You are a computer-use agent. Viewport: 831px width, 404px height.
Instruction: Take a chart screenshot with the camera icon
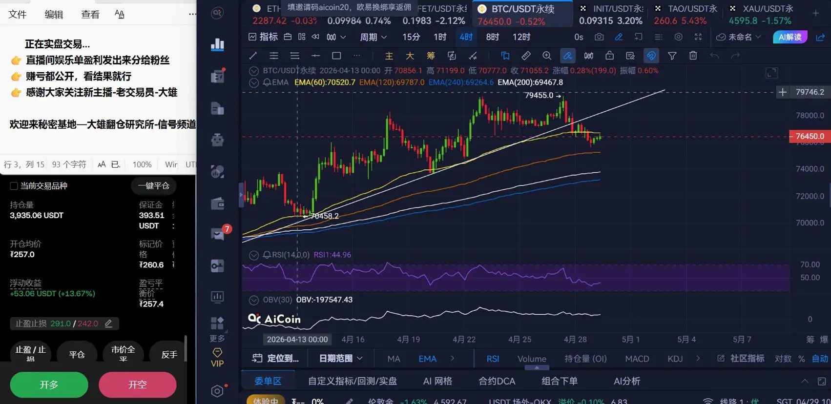[x=599, y=37]
